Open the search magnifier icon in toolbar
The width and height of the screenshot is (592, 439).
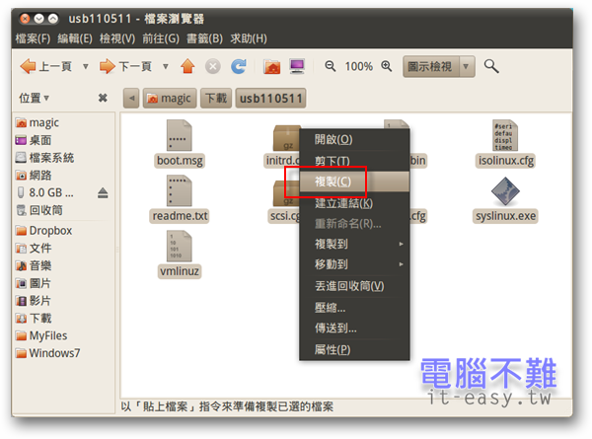(490, 67)
